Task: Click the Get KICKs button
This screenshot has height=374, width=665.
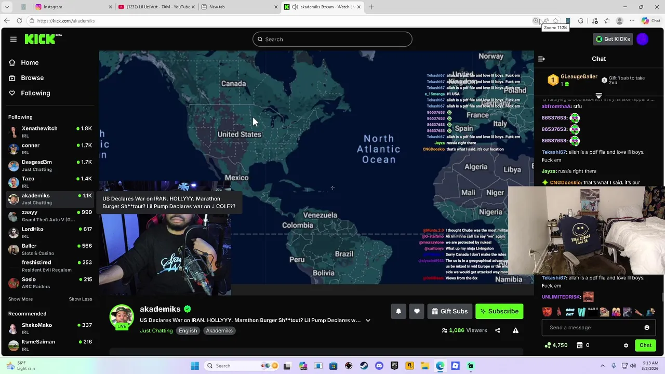Action: point(613,39)
